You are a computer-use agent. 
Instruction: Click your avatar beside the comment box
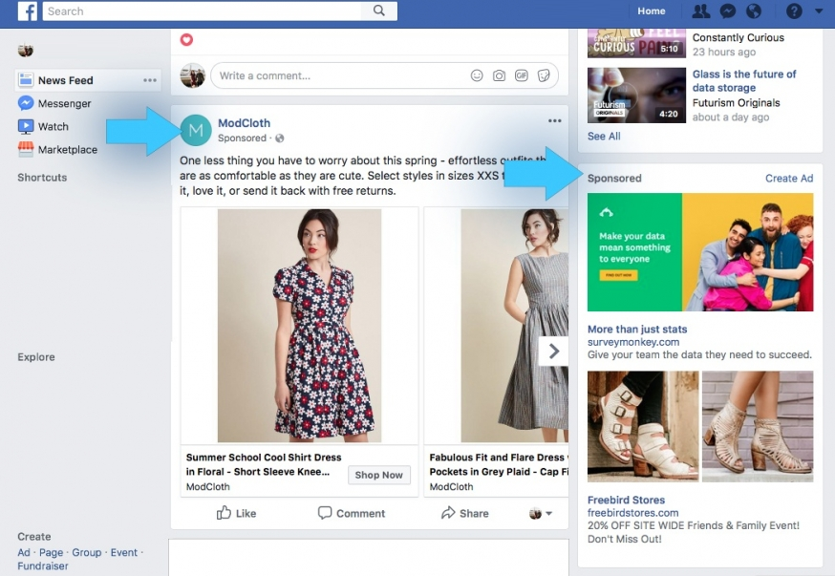pyautogui.click(x=193, y=75)
